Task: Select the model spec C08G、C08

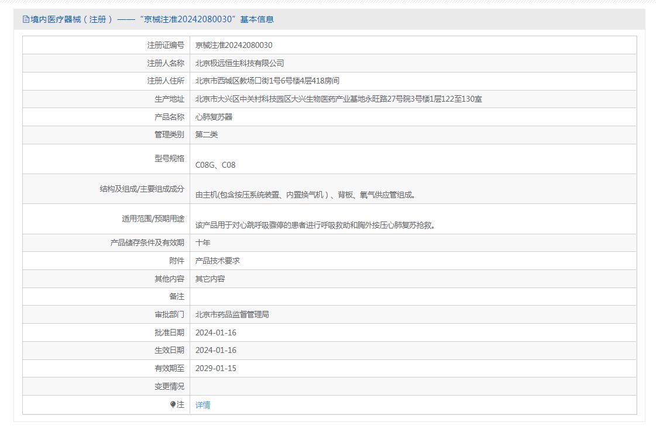Action: tap(215, 165)
